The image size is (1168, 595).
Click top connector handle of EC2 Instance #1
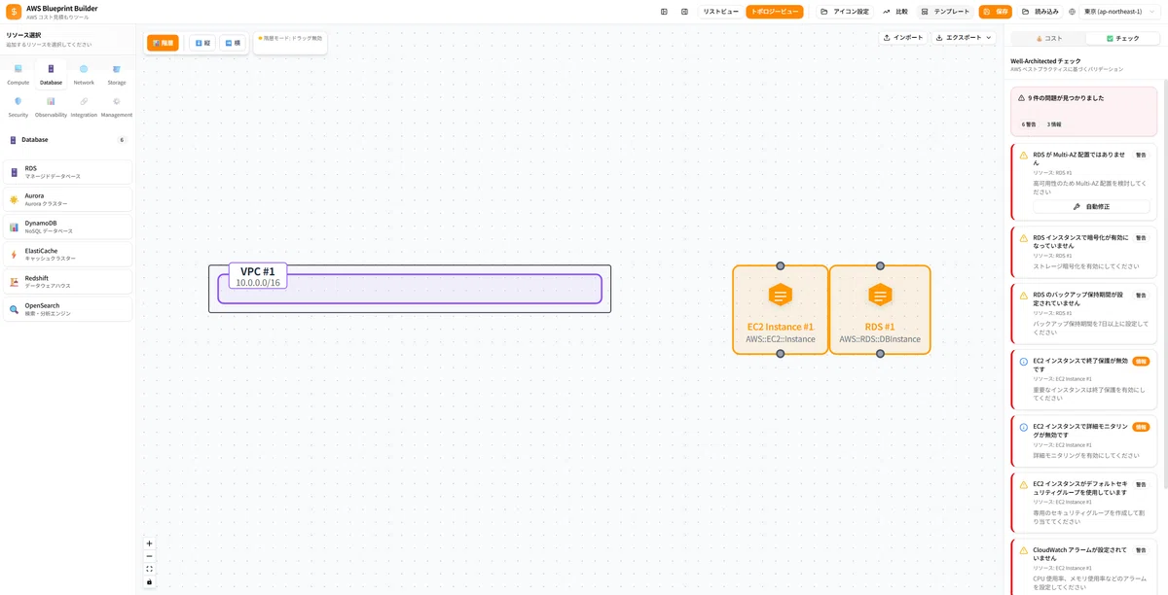[x=780, y=266]
